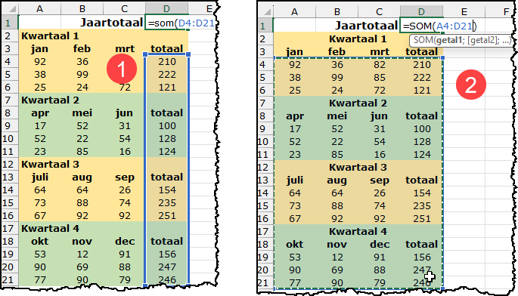This screenshot has width=518, height=296.
Task: Select column A header in the right sheet
Action: (294, 12)
